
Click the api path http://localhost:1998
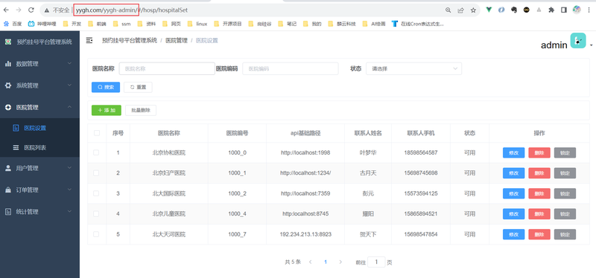pyautogui.click(x=305, y=153)
